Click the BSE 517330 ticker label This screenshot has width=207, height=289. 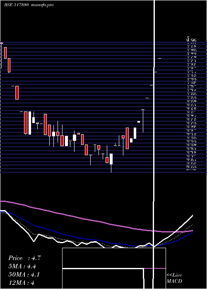tap(16, 5)
